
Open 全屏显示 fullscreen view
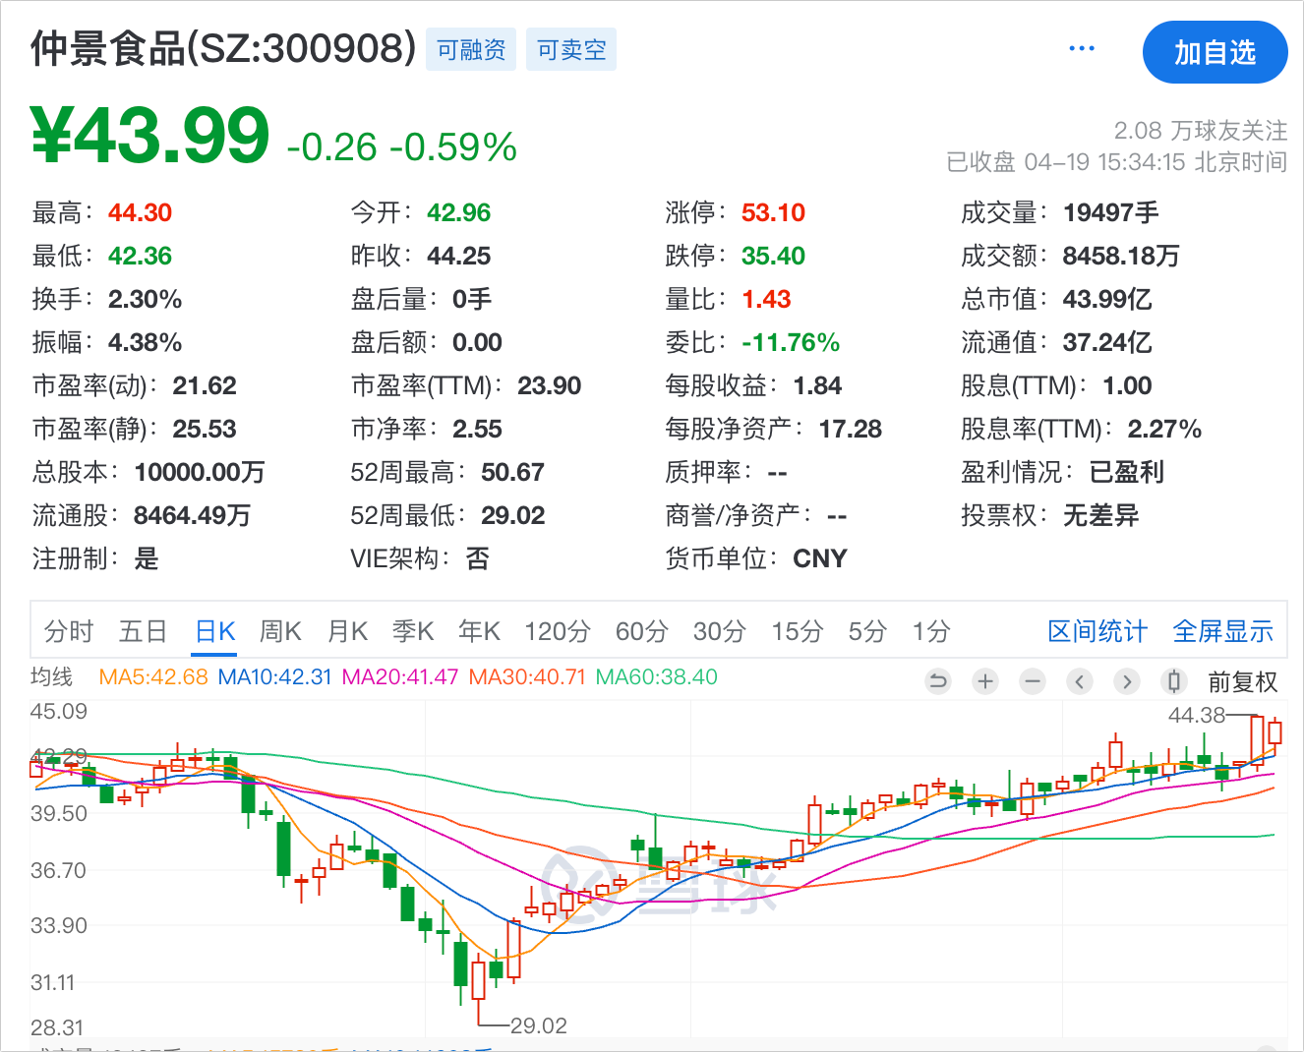tap(1222, 631)
